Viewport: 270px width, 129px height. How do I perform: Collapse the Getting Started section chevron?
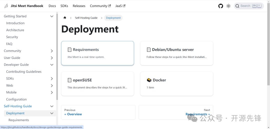pos(52,16)
